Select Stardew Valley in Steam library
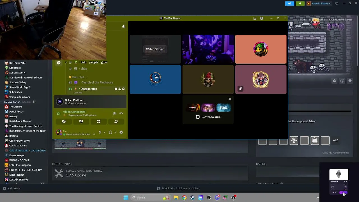Viewport: 359px width, 202px height. tap(18, 82)
